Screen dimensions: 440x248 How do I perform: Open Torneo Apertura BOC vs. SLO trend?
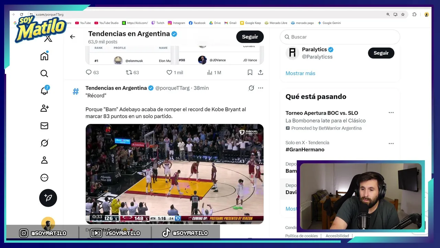coord(322,113)
